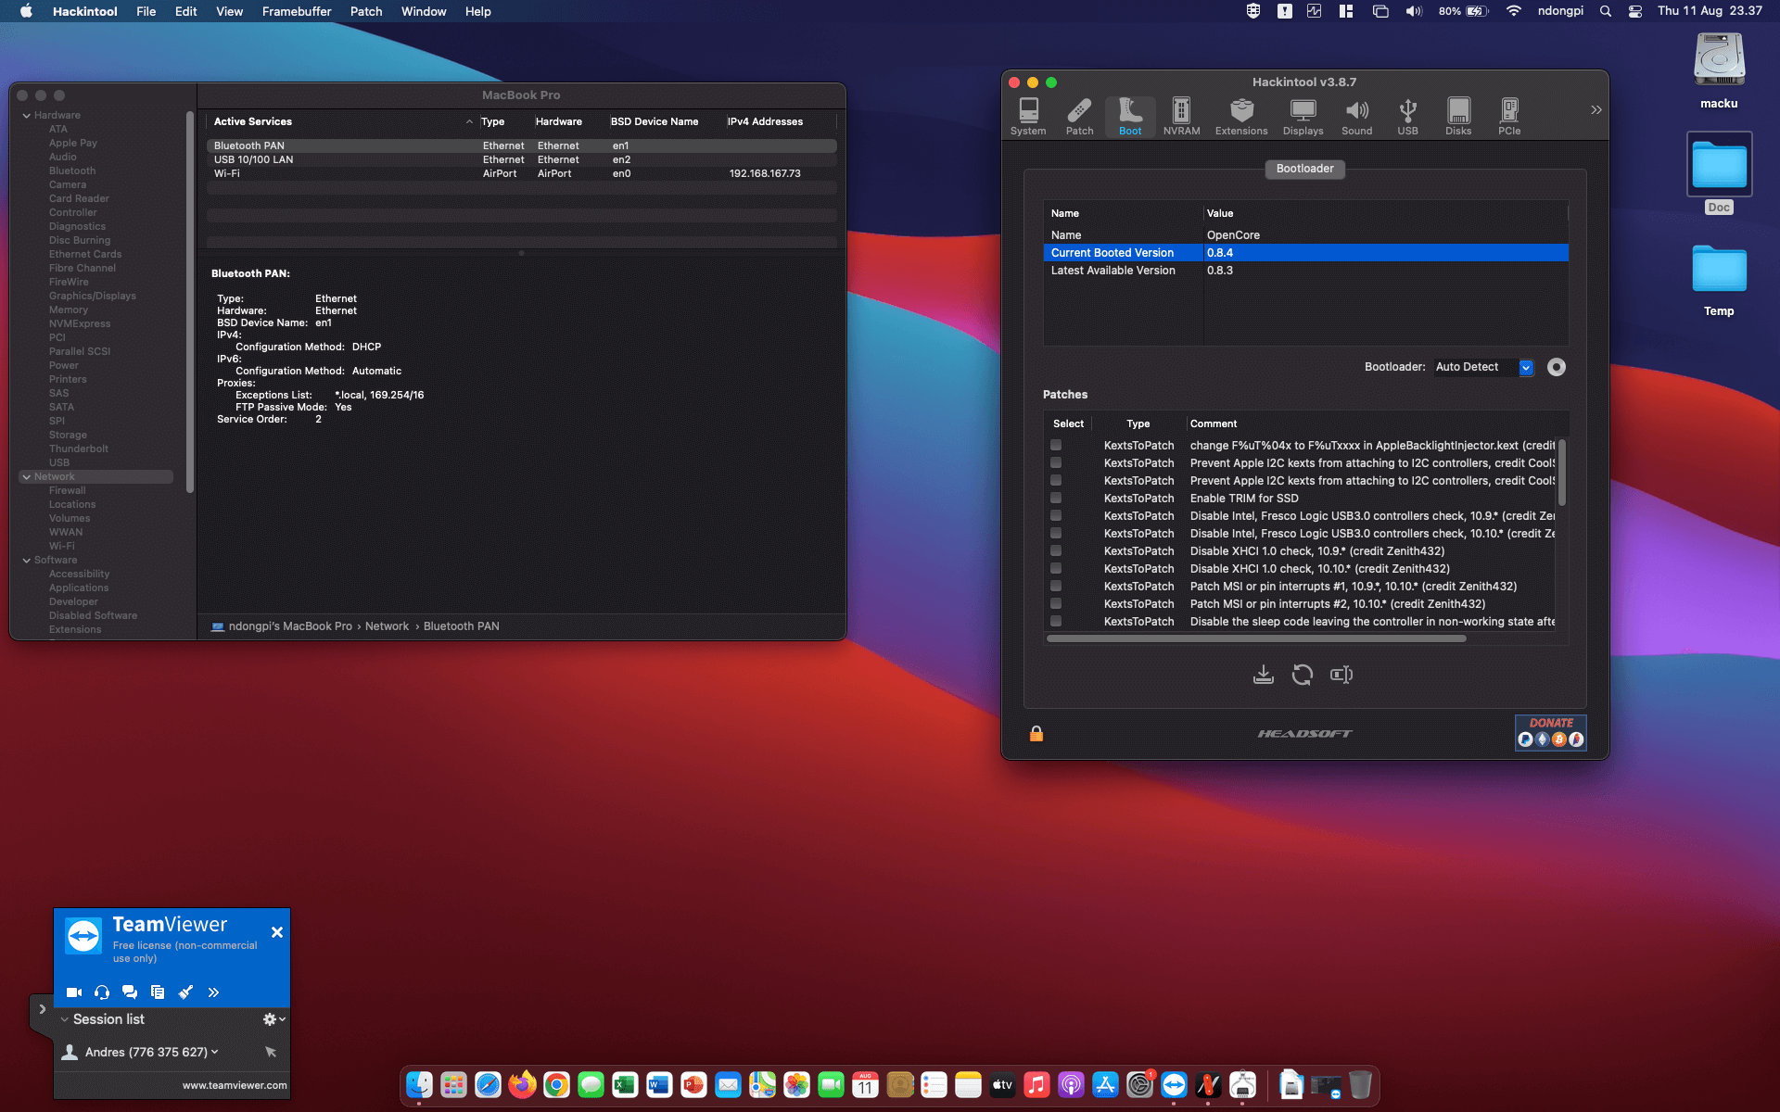Select the Patch tab icon in Hackintool
1780x1112 pixels.
(1078, 115)
